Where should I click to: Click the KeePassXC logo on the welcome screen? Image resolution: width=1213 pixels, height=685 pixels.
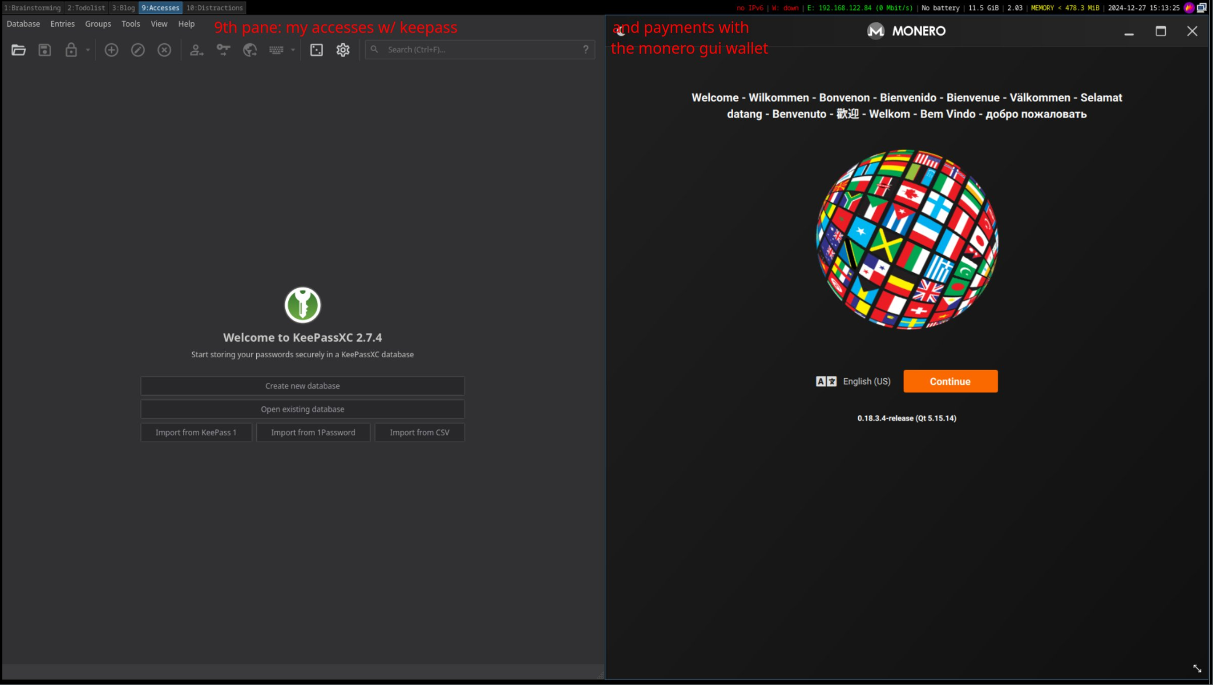coord(302,305)
